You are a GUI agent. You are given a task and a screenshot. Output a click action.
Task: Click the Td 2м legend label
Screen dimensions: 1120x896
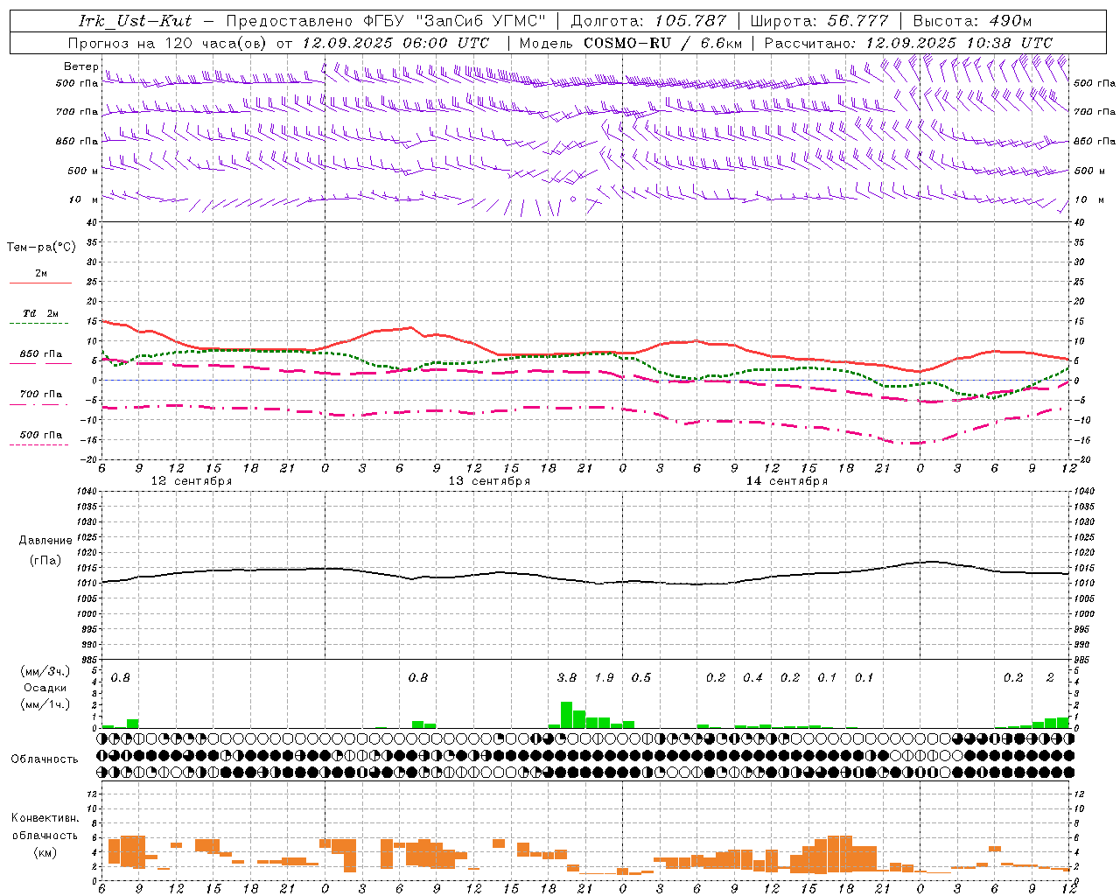(40, 313)
